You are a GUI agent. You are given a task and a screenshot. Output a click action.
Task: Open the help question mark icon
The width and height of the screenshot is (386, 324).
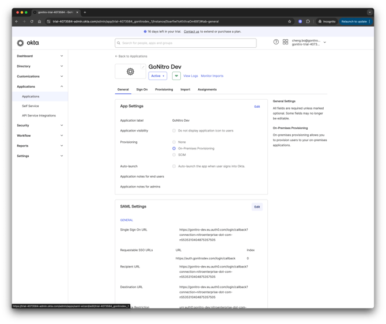tap(276, 42)
